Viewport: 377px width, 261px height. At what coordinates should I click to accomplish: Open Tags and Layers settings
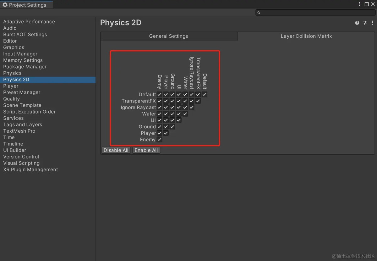click(23, 125)
